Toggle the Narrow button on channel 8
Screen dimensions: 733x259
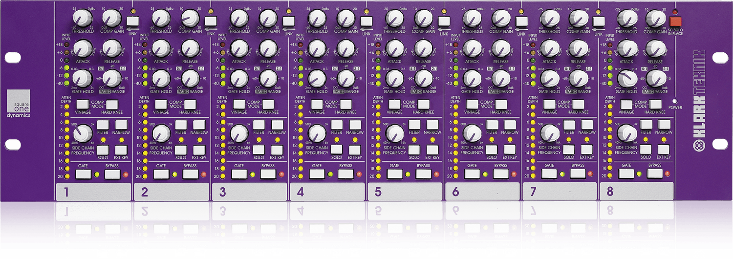coord(665,125)
